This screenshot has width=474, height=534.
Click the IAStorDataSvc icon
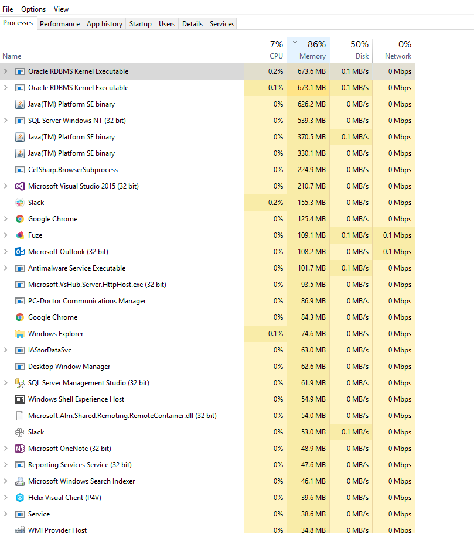[x=20, y=350]
